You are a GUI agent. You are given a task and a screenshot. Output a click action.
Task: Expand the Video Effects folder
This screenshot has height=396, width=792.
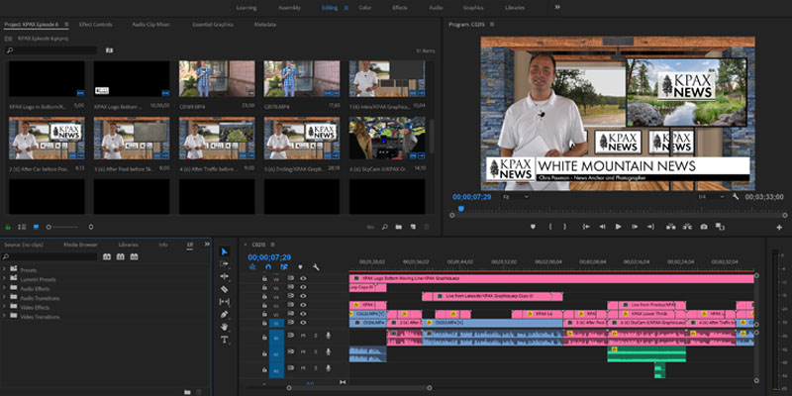click(5, 307)
